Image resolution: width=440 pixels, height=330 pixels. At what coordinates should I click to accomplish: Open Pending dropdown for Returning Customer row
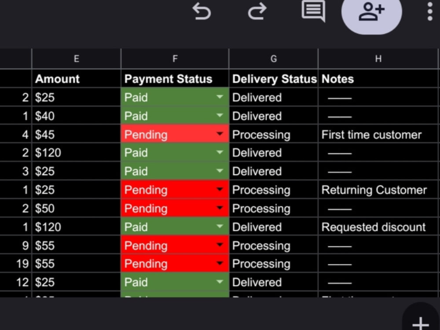point(220,189)
